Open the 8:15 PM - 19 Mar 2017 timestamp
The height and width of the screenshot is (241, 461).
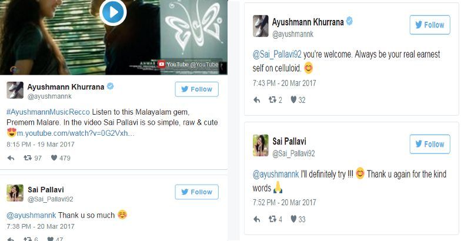[x=41, y=145]
